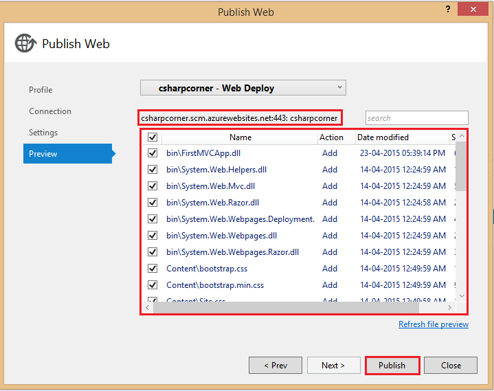The height and width of the screenshot is (391, 494).
Task: Select file bin\System.Web.Mvc.dll
Action: (x=211, y=186)
